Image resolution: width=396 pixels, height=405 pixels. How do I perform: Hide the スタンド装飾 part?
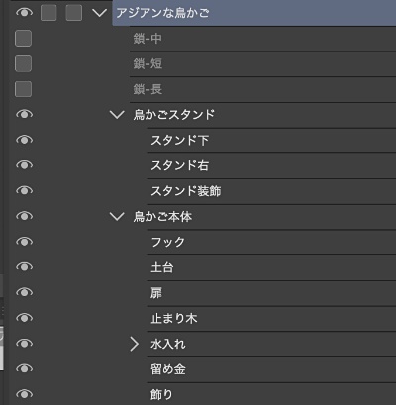[24, 190]
